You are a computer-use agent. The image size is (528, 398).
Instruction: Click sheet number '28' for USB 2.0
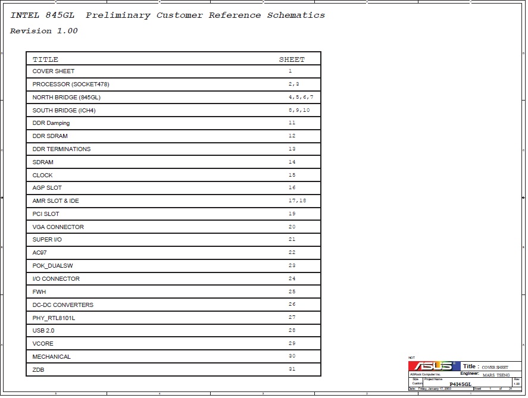(x=292, y=330)
